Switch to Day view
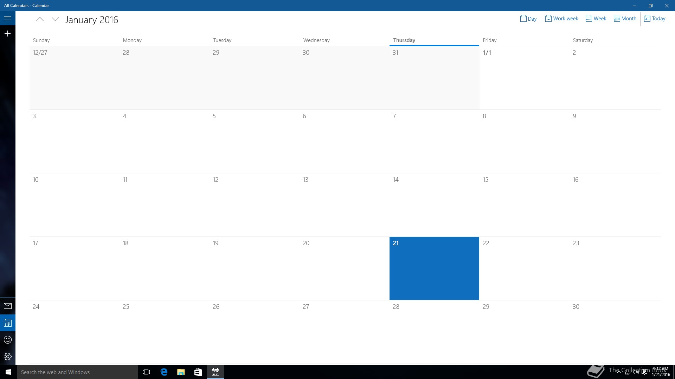Viewport: 675px width, 379px height. [x=528, y=19]
